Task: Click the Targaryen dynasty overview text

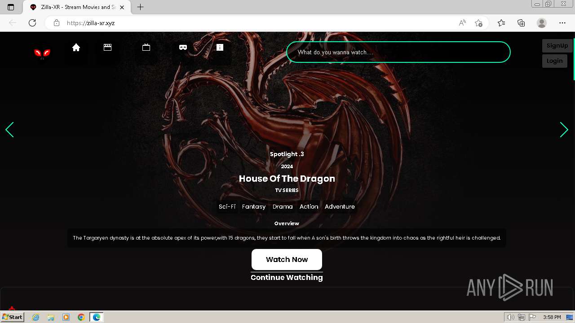Action: [x=287, y=238]
